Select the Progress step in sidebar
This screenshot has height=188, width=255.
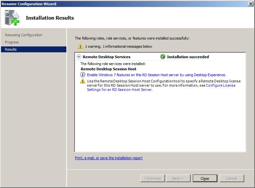coord(12,42)
